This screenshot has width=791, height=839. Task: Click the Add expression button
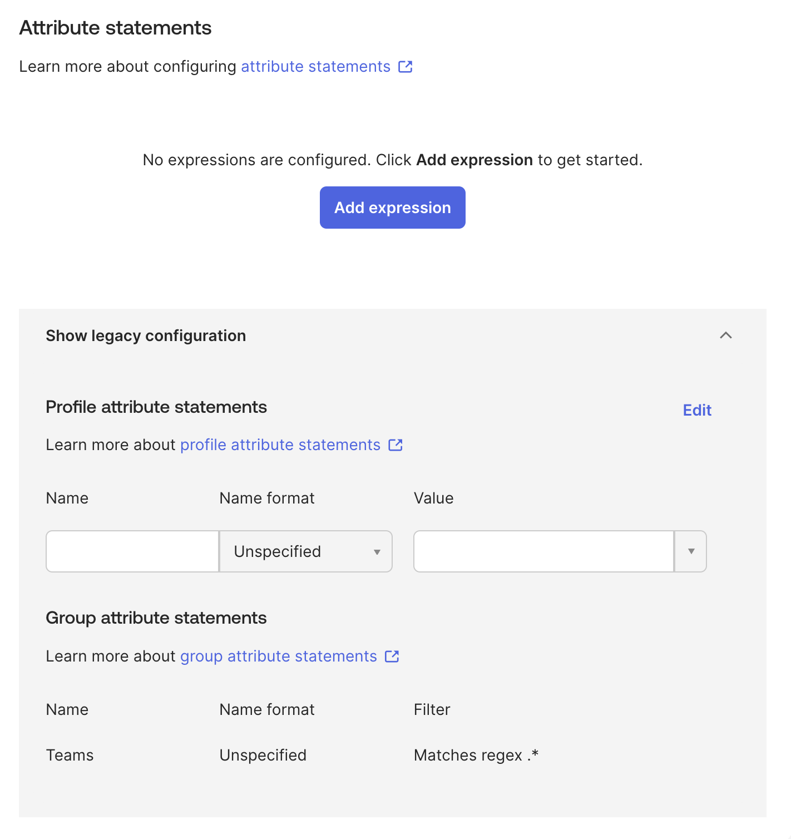(x=392, y=208)
